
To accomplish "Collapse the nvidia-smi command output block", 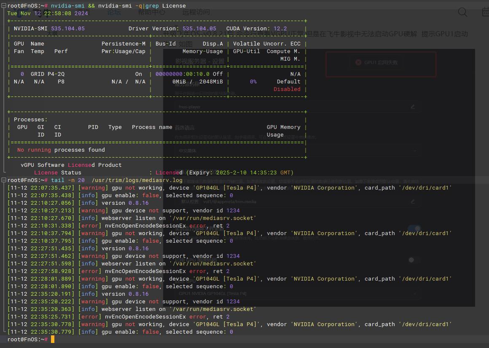I will pyautogui.click(x=4, y=5).
